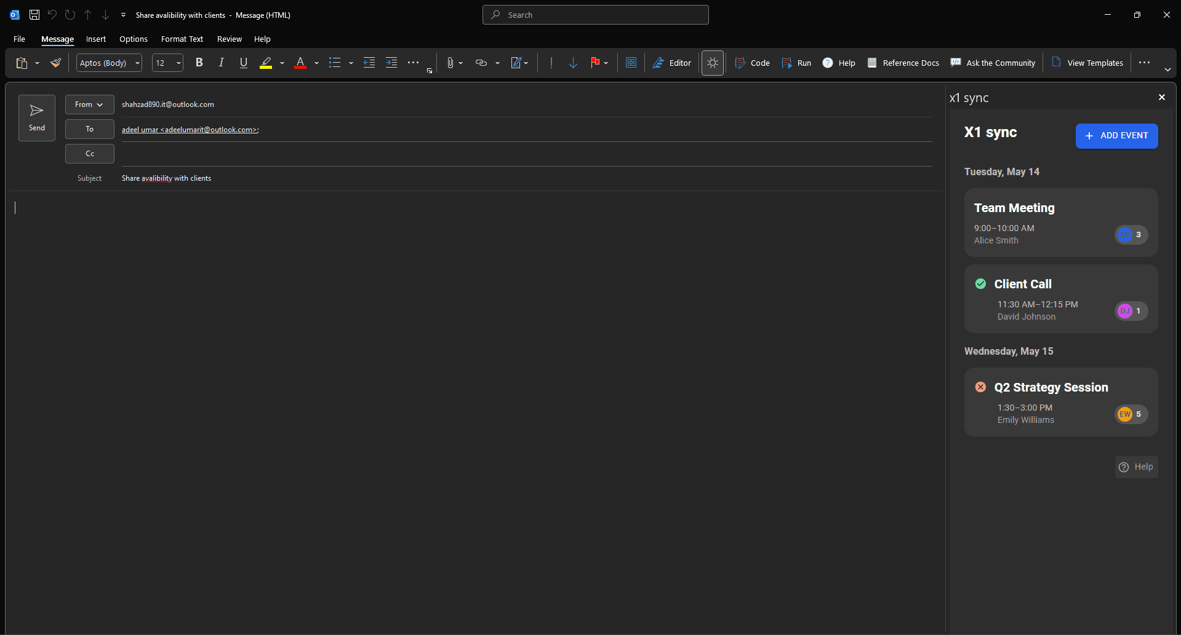1181x635 pixels.
Task: Click the EW attendees badge
Action: pyautogui.click(x=1131, y=414)
